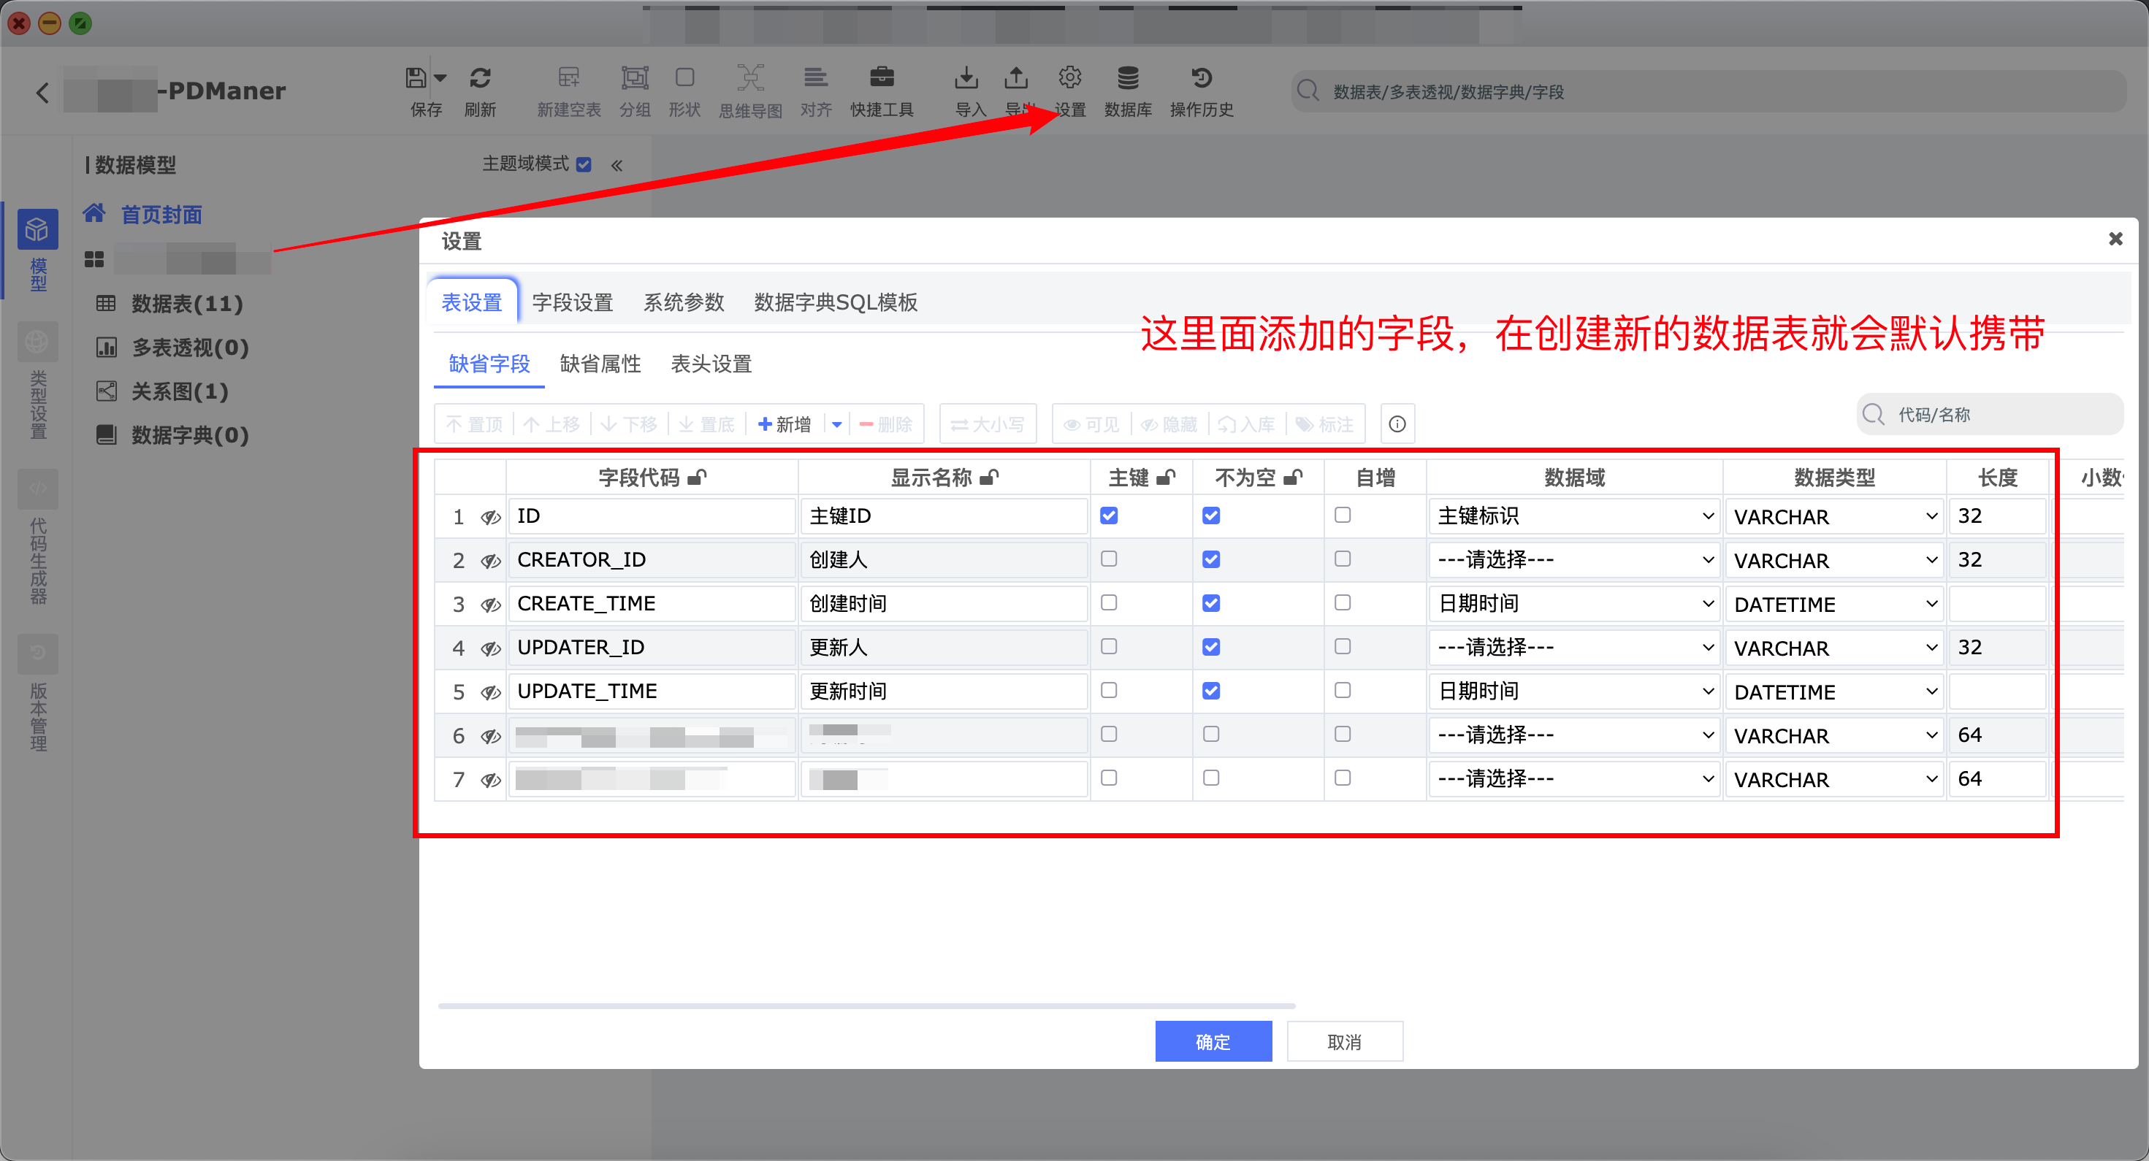This screenshot has height=1161, width=2149.
Task: Uncheck not-null checkbox for CREATE_TIME
Action: point(1210,603)
